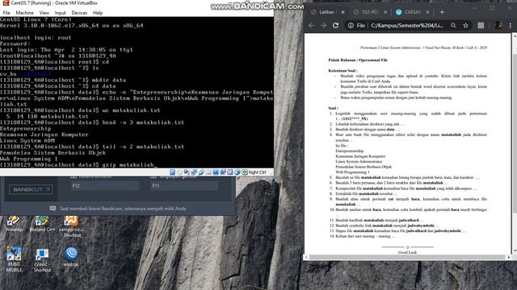Open the browser three-dot menu
517x290 pixels.
[x=511, y=25]
